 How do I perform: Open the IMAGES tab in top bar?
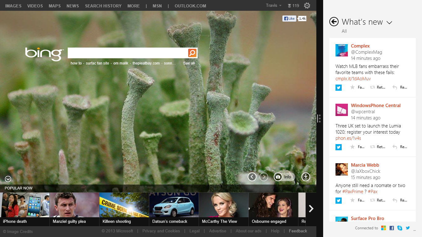(13, 6)
